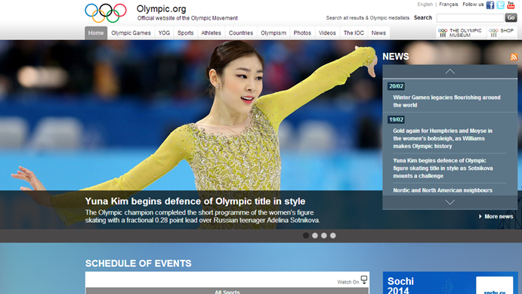This screenshot has width=522, height=294.
Task: Show earlier news with the up chevron
Action: (449, 71)
